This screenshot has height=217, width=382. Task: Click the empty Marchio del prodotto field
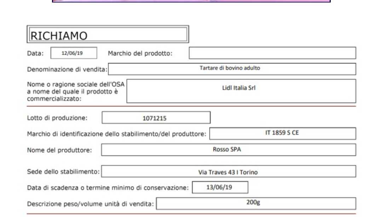pyautogui.click(x=272, y=53)
